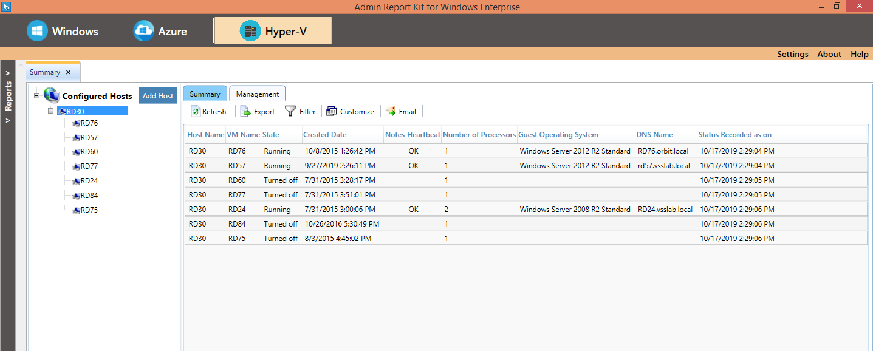Click the VM icon beside RD60
873x351 pixels.
77,152
